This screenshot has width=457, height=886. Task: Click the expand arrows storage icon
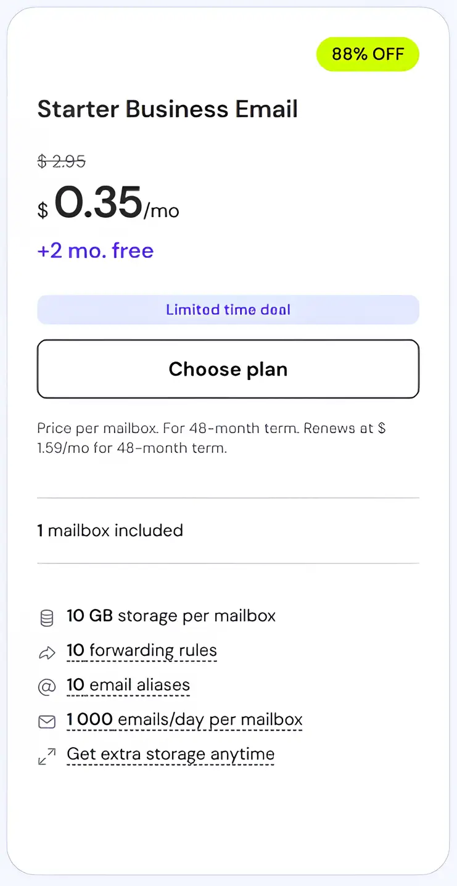coord(47,756)
